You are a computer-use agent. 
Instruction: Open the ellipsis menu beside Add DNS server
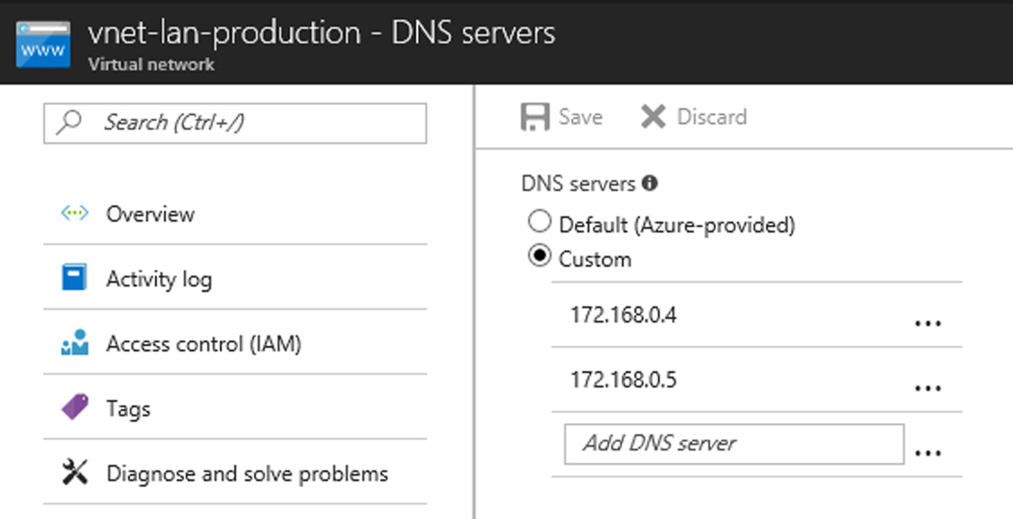click(x=928, y=452)
